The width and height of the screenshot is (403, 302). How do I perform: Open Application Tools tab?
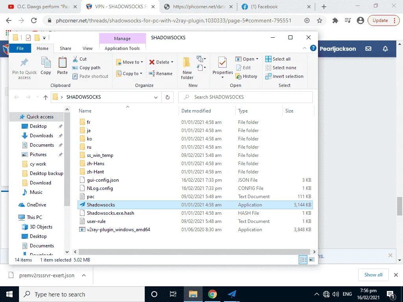[x=122, y=48]
